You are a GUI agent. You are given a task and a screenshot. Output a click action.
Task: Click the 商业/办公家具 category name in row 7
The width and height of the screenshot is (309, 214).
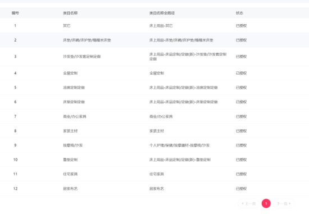(x=75, y=116)
